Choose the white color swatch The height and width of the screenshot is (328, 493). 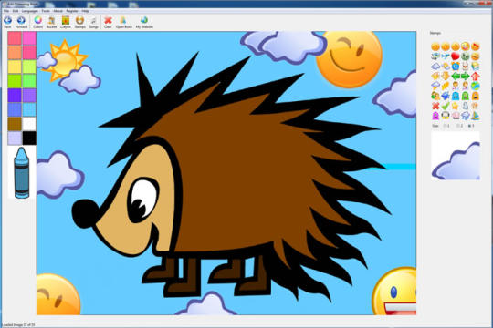pos(29,124)
